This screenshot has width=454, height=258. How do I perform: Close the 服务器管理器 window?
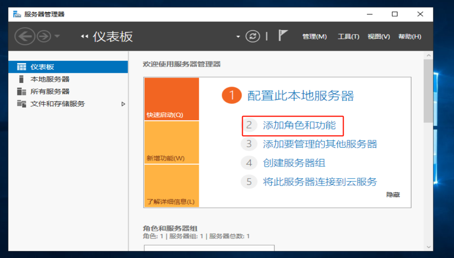tap(420, 14)
